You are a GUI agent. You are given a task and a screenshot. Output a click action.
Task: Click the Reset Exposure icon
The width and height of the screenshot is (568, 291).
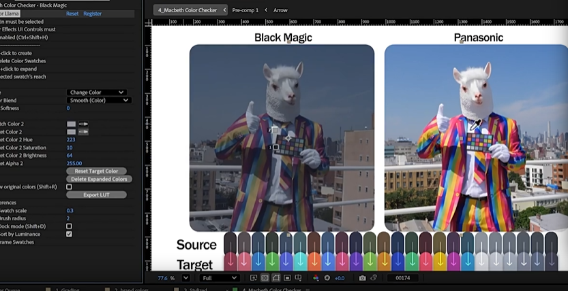pyautogui.click(x=327, y=277)
